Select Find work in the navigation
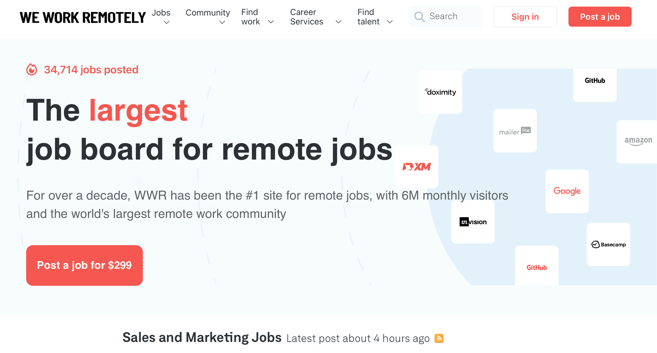The height and width of the screenshot is (353, 657). (x=250, y=16)
